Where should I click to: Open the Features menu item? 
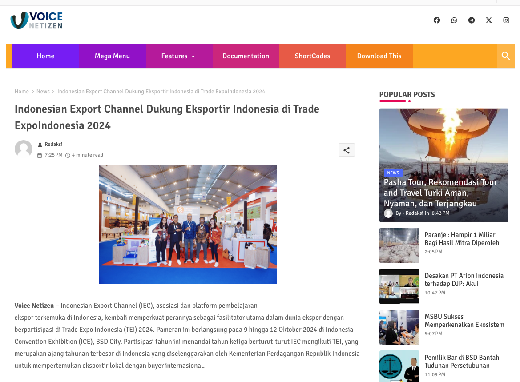(x=179, y=56)
